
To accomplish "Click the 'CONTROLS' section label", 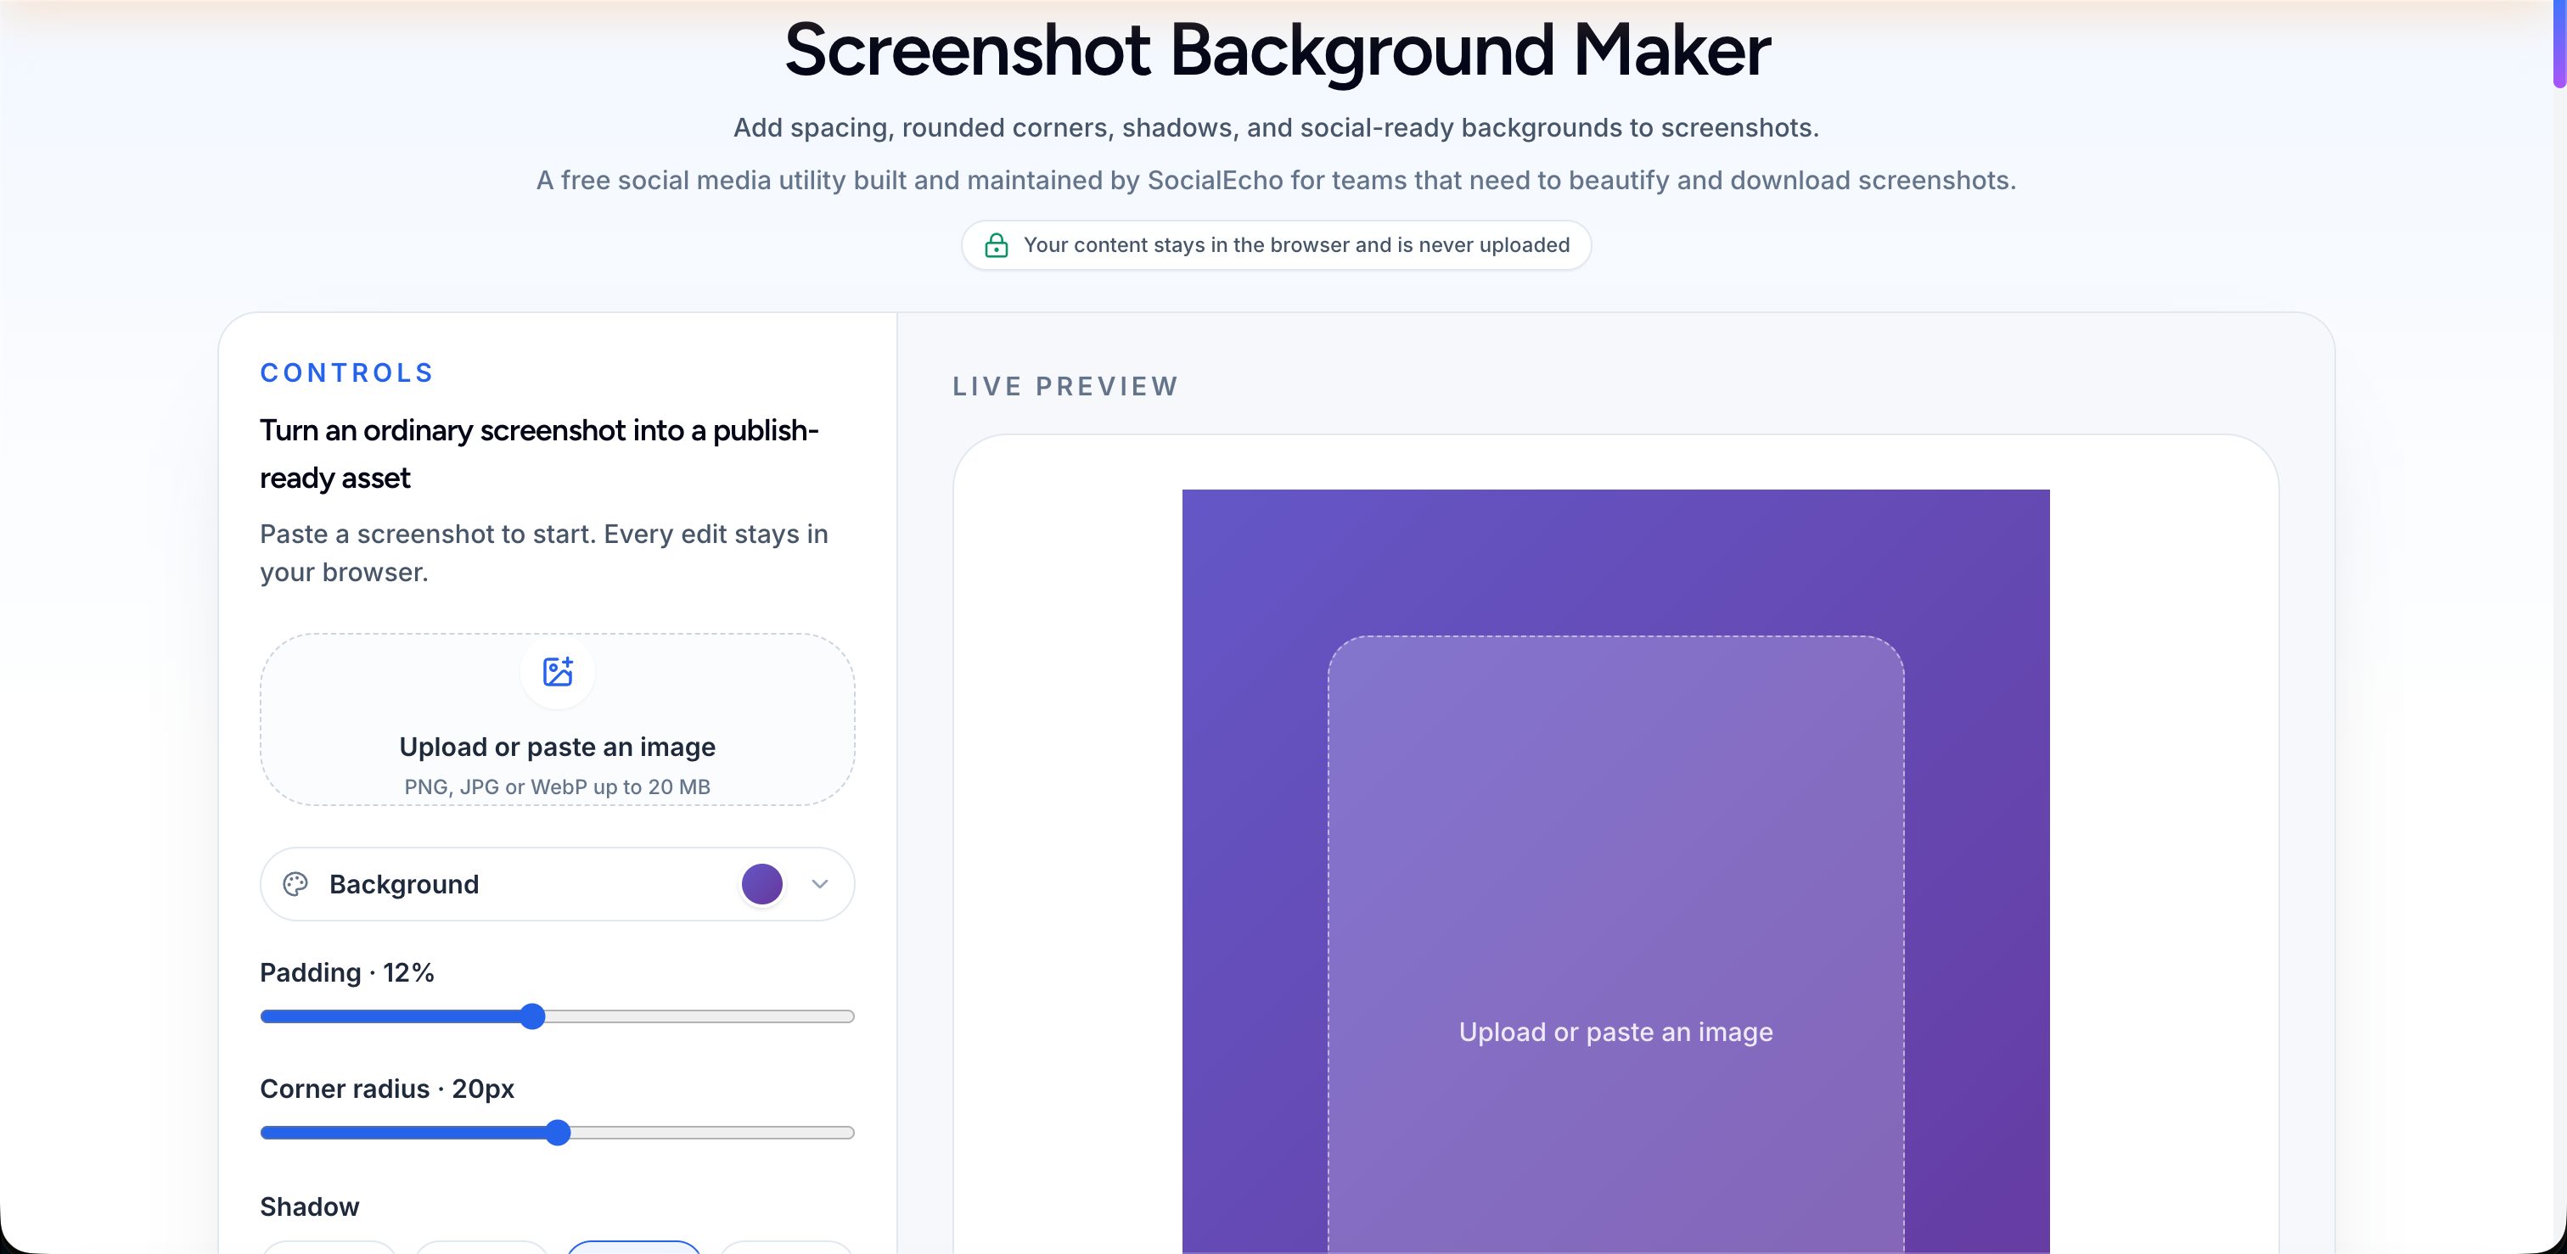I will click(347, 372).
